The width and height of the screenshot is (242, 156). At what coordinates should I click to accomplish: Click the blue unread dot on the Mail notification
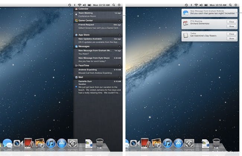pos(76,87)
